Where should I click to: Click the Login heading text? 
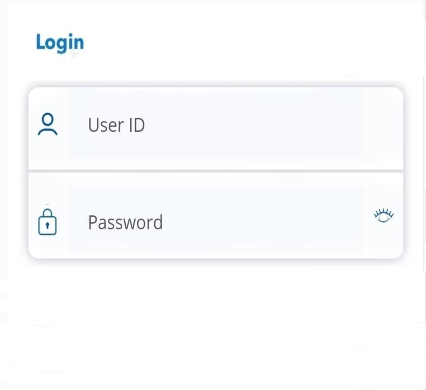[60, 43]
